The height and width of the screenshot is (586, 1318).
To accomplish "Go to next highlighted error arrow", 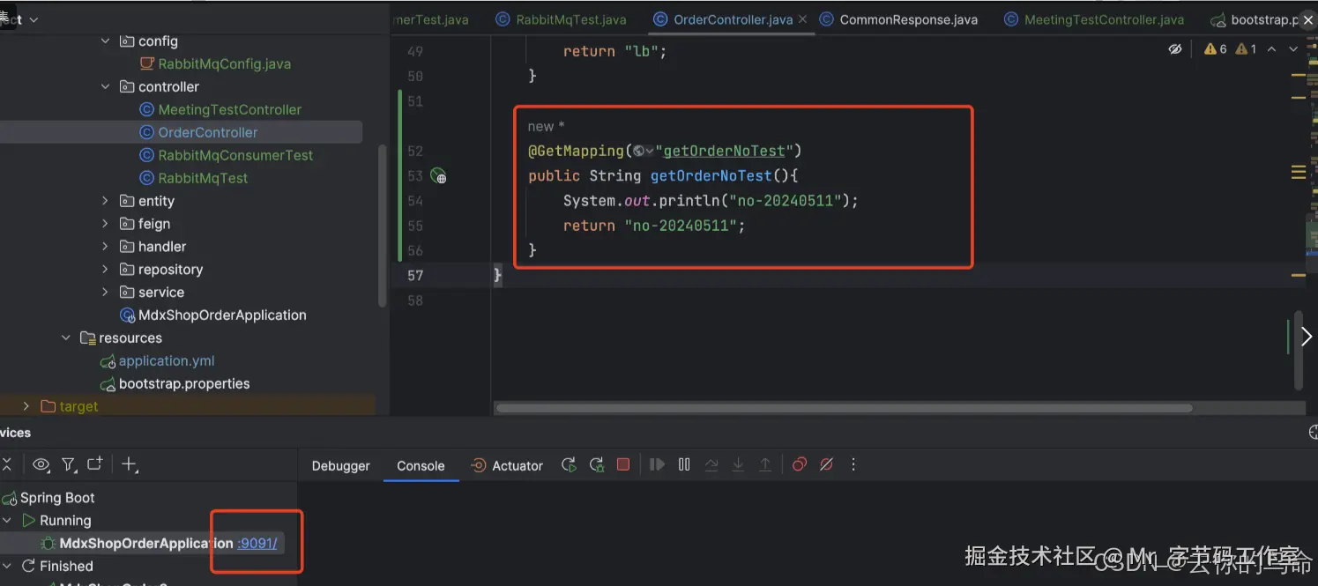I will 1293,49.
